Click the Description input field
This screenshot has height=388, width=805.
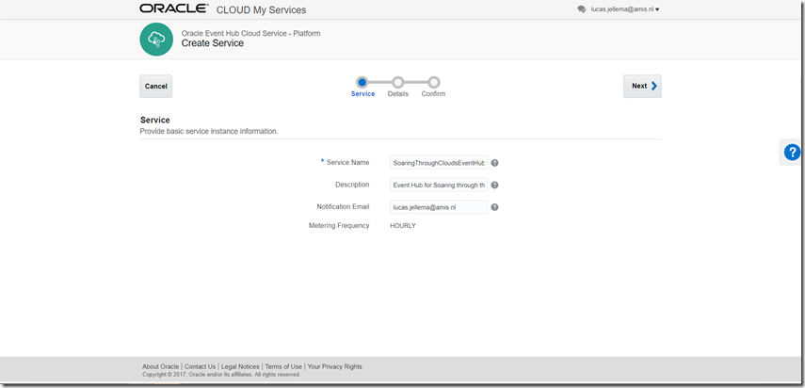pyautogui.click(x=439, y=185)
